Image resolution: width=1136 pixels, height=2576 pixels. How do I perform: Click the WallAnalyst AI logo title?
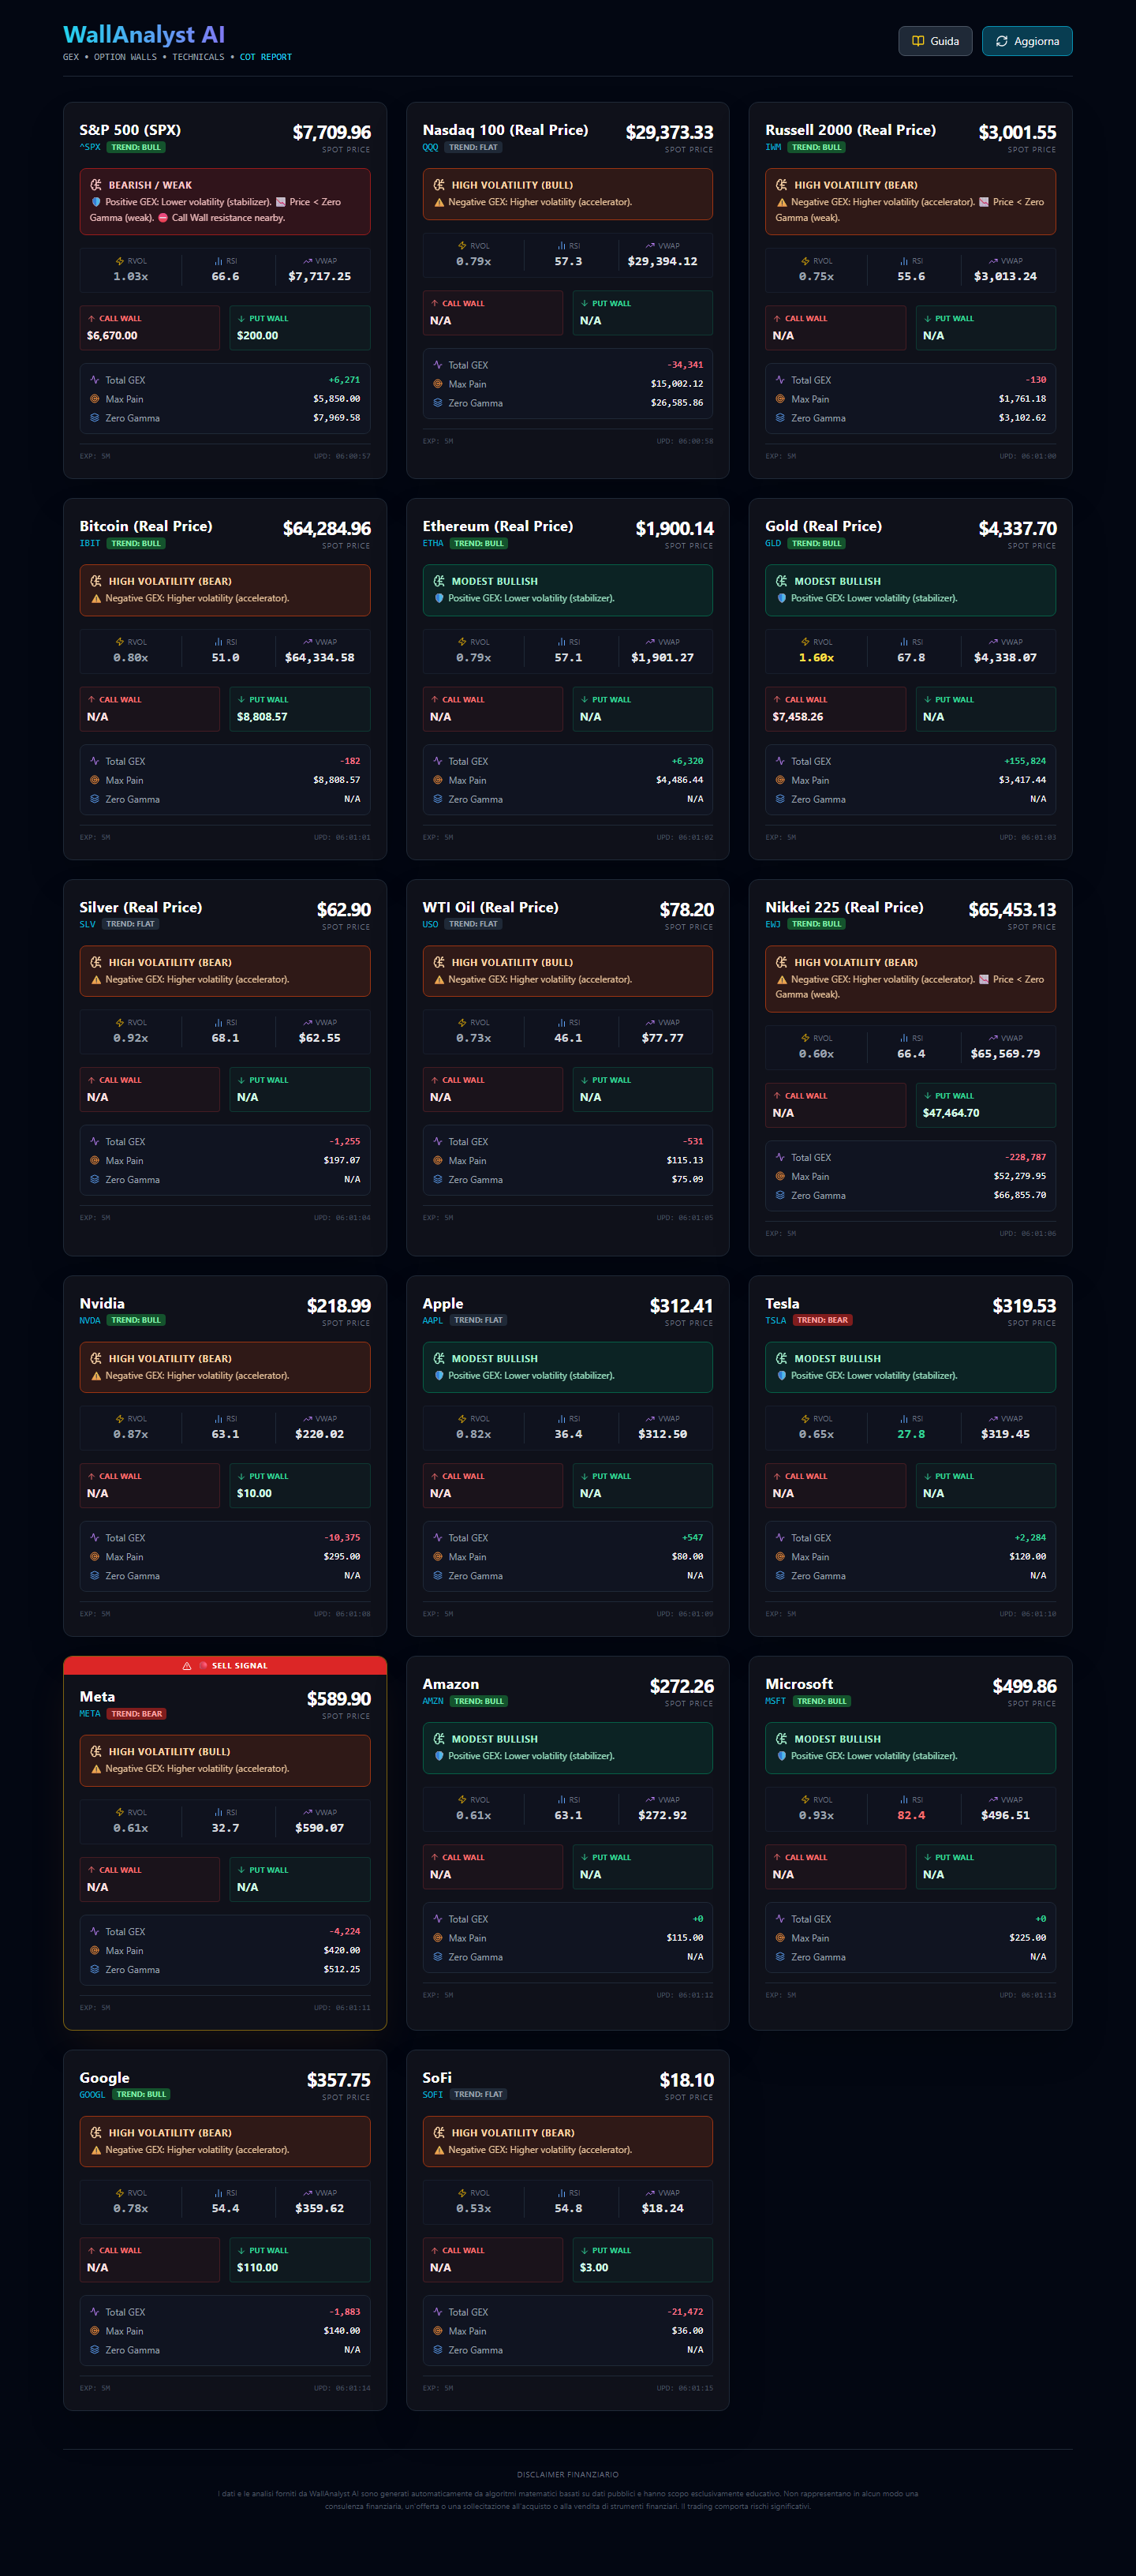pos(144,35)
